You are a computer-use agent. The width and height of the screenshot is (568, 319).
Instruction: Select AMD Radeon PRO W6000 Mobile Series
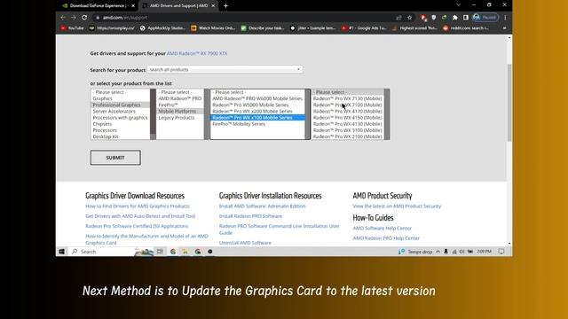(257, 98)
